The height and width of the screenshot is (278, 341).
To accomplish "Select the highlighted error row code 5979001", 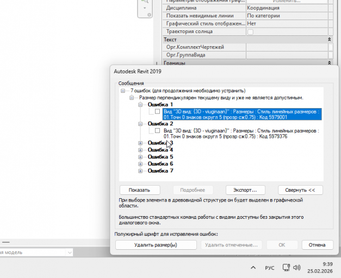I will click(242, 114).
